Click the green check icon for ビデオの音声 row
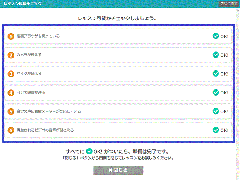Viewport: 240px width, 180px height. click(216, 130)
